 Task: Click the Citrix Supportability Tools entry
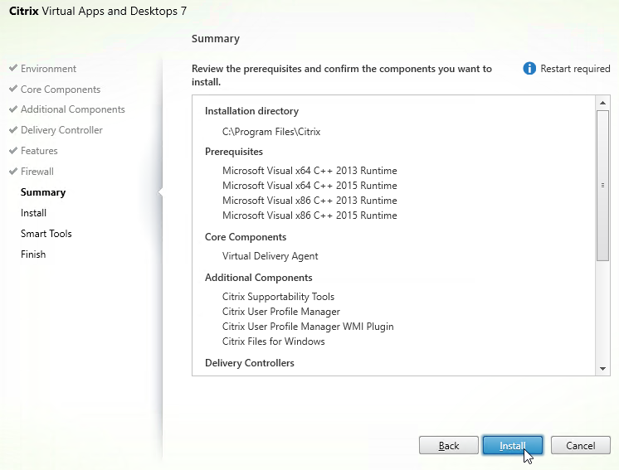tap(278, 297)
